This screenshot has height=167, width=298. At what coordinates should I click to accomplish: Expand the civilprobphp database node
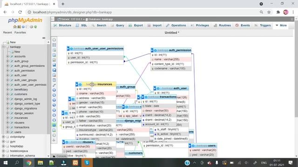(3, 137)
